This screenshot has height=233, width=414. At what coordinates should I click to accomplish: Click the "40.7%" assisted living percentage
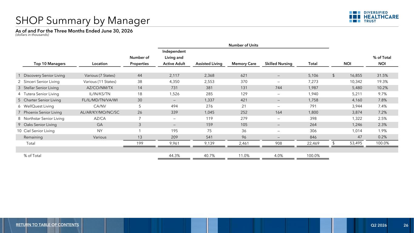(210, 156)
